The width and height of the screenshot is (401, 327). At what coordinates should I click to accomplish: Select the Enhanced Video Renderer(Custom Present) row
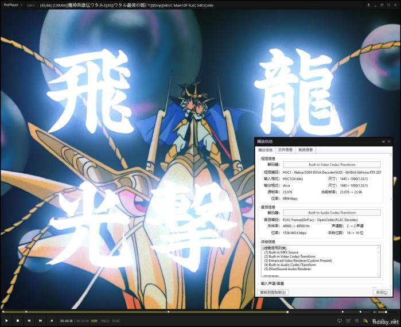(x=298, y=261)
